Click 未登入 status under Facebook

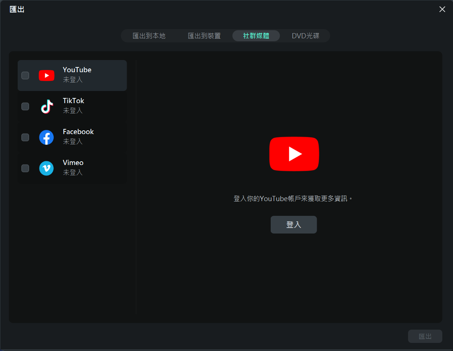[x=73, y=141]
